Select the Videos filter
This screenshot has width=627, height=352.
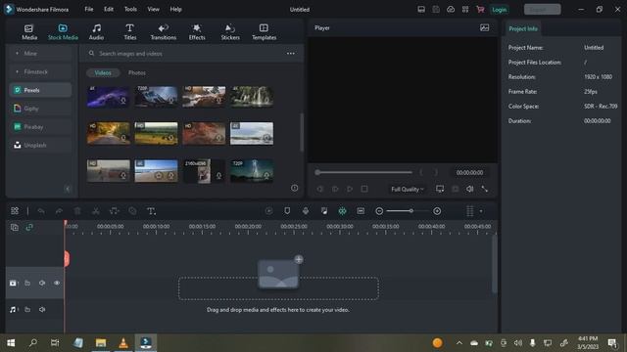pyautogui.click(x=103, y=73)
